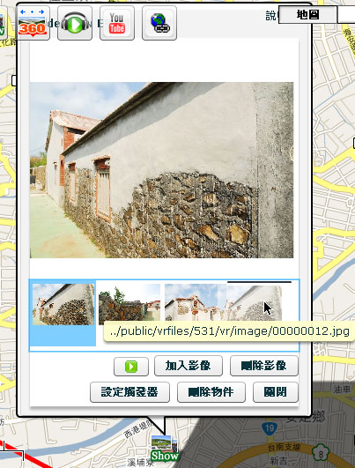Switch to the 地圖 map type tab
The height and width of the screenshot is (468, 355).
(307, 14)
